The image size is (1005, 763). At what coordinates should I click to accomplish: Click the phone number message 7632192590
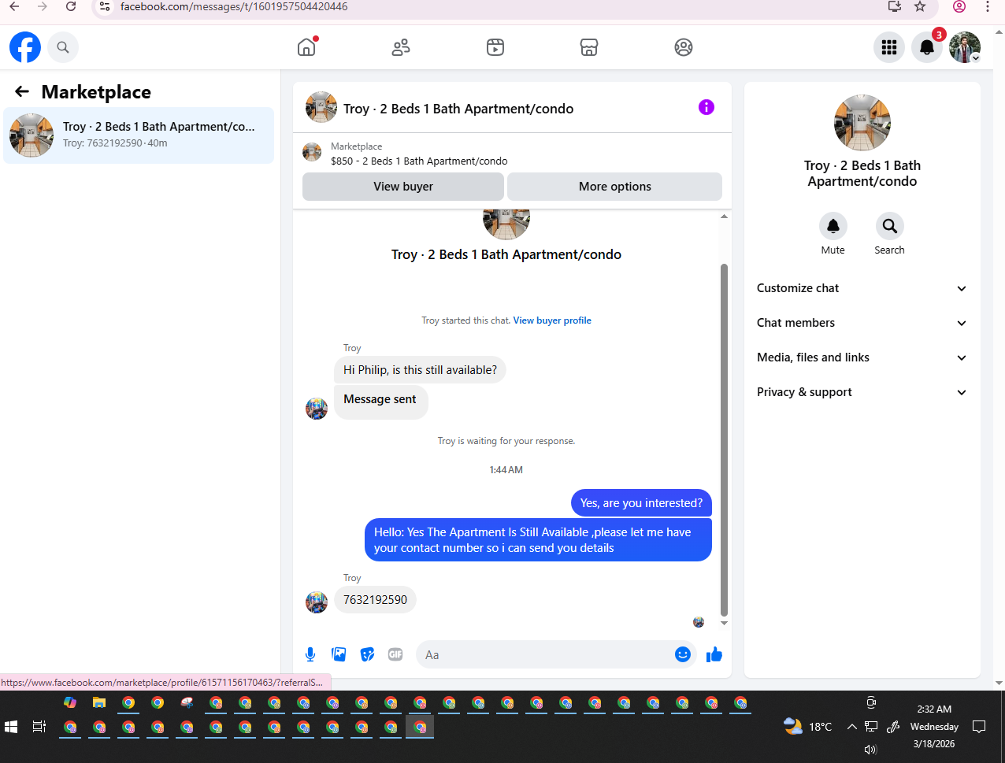point(375,600)
